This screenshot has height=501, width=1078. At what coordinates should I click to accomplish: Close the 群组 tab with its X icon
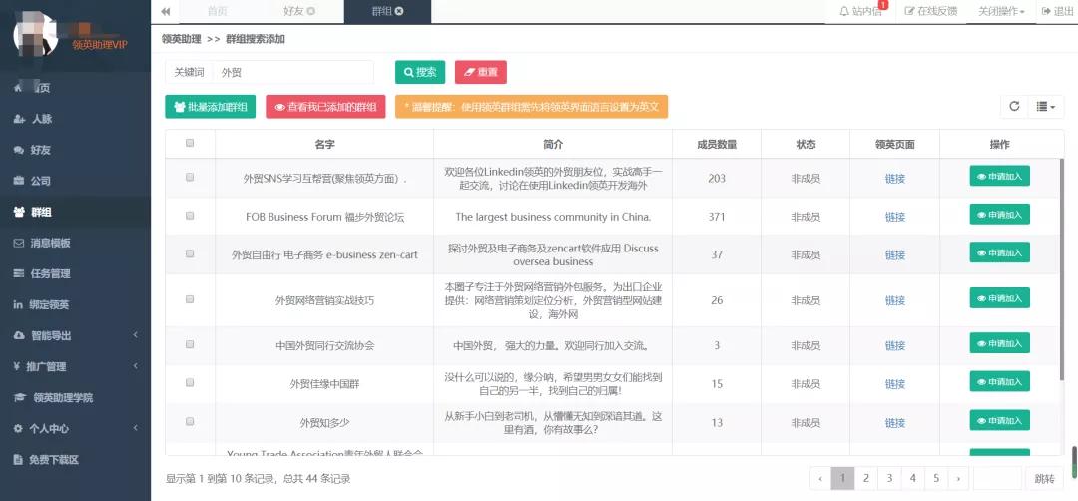click(399, 11)
